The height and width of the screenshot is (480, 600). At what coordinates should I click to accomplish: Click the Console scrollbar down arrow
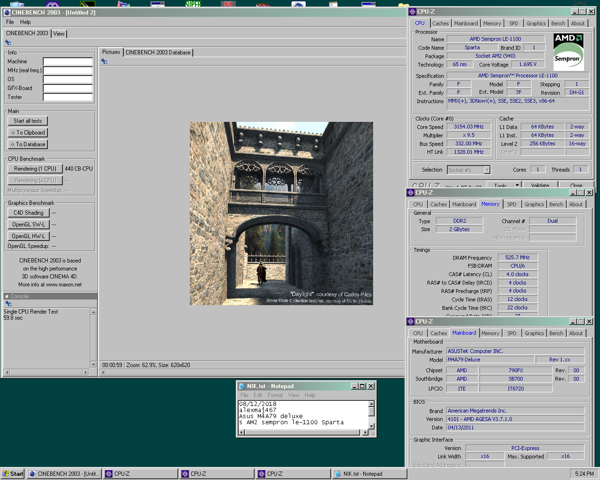point(93,365)
